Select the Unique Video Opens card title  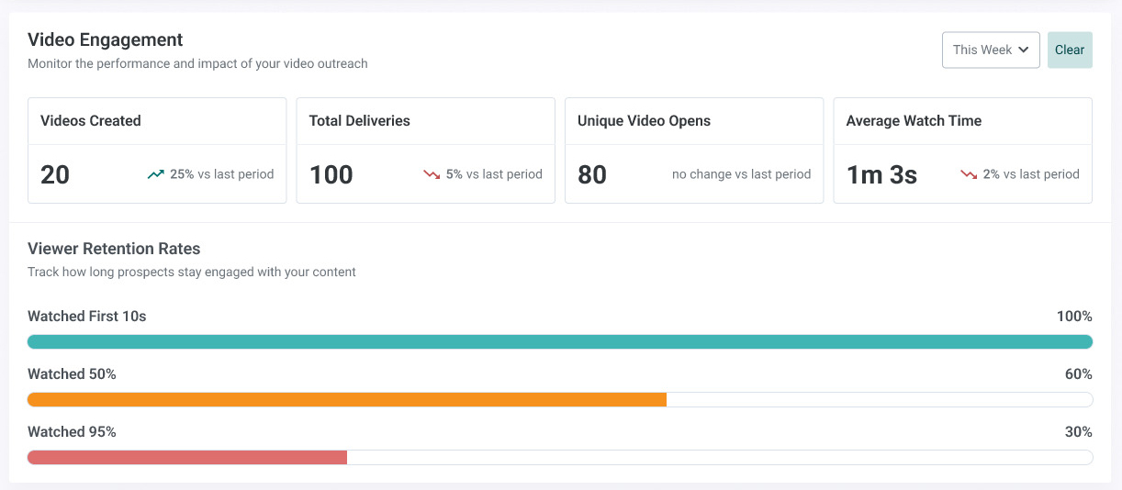point(645,120)
